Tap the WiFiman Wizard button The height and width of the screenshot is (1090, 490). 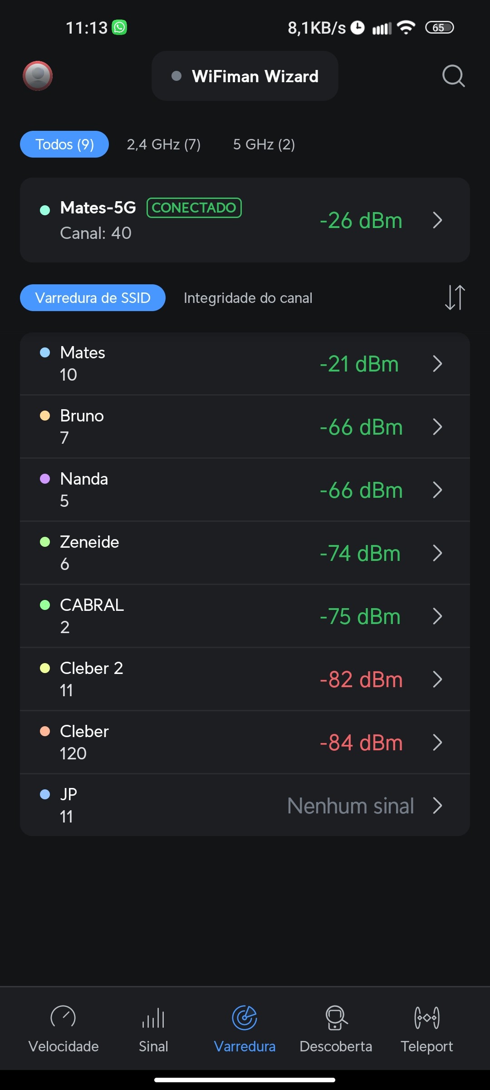point(245,76)
